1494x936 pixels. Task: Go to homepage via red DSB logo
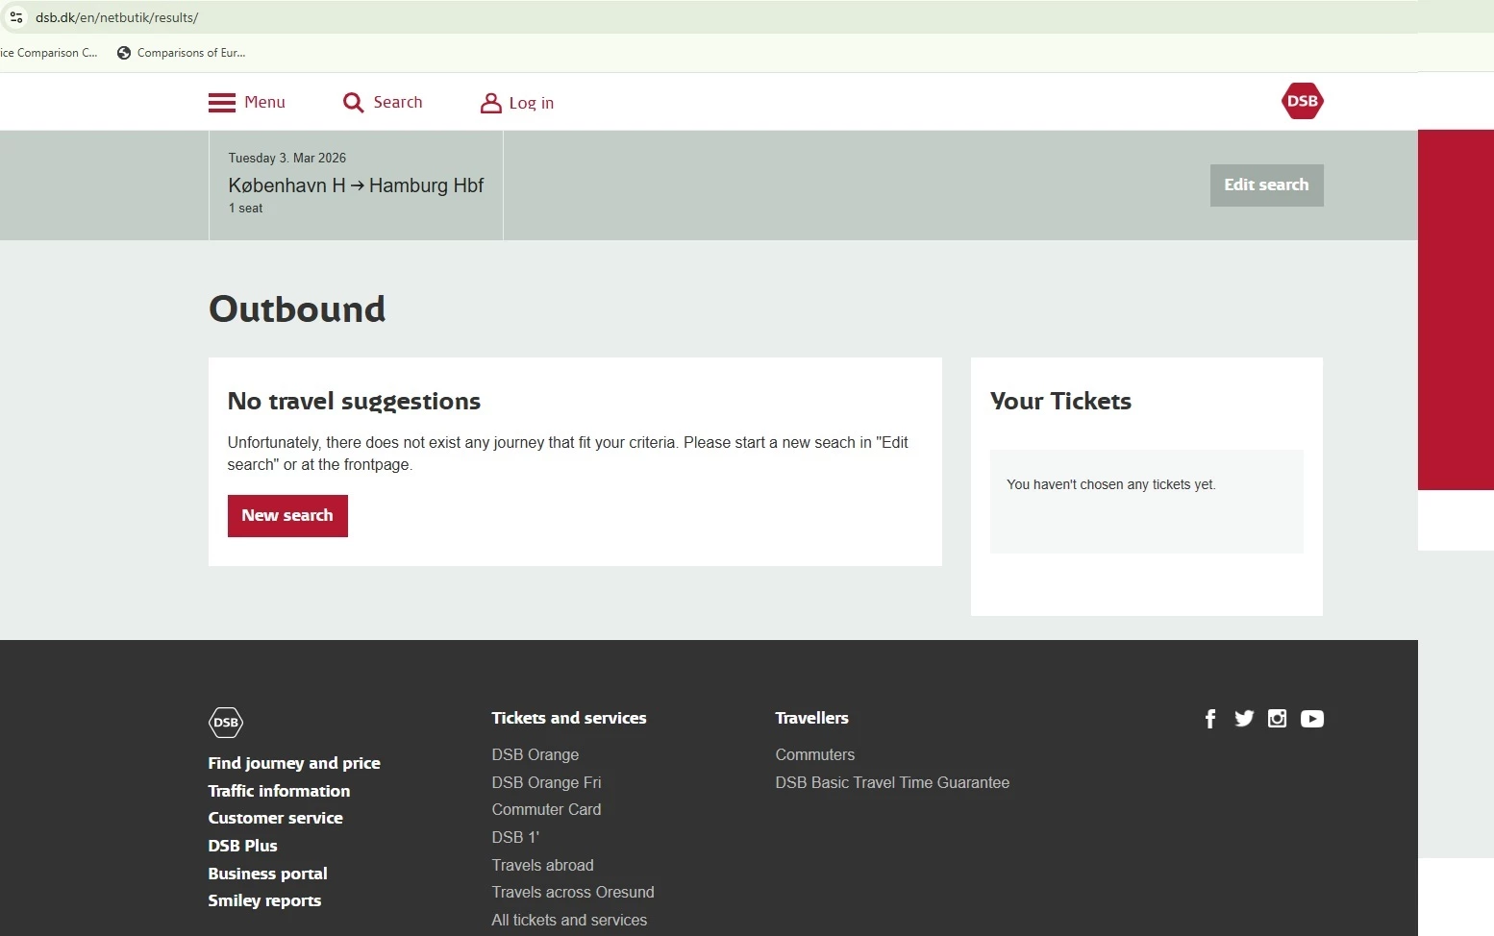pos(1302,101)
